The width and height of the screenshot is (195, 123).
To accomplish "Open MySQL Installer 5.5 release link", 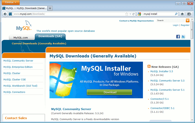I will [162, 72].
